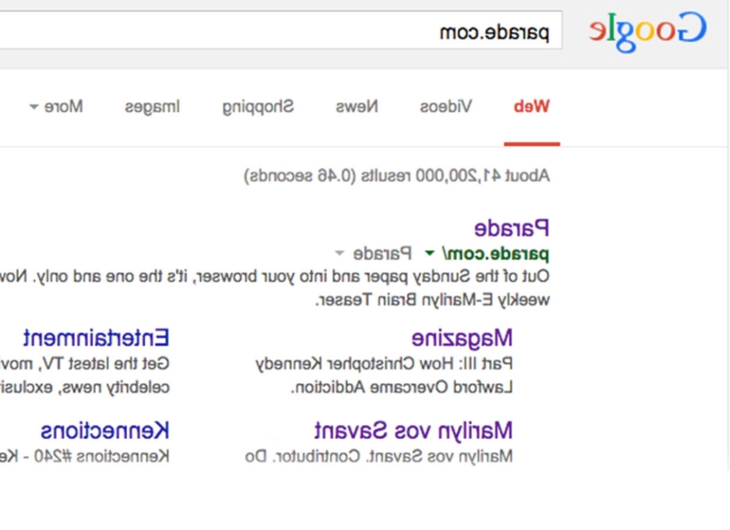Image resolution: width=730 pixels, height=530 pixels.
Task: Click inside the search input field
Action: (274, 30)
